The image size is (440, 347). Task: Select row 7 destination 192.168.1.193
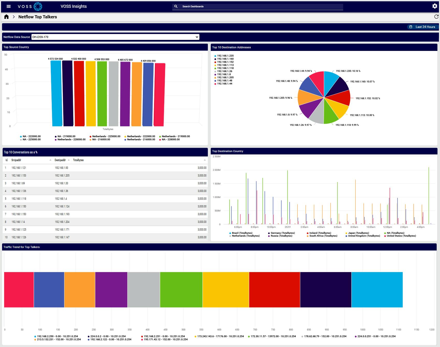62,214
